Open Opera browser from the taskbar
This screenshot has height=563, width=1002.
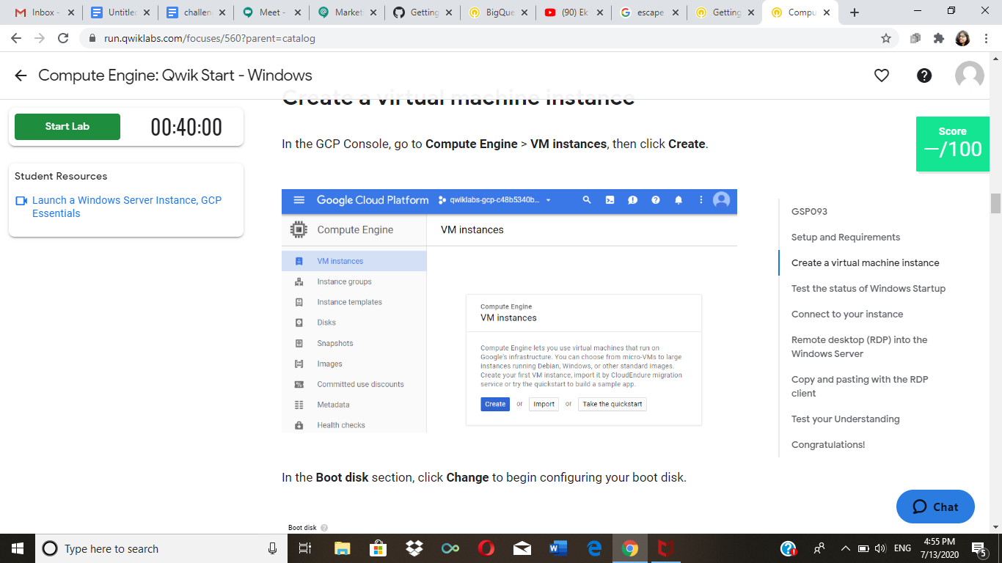tap(486, 548)
